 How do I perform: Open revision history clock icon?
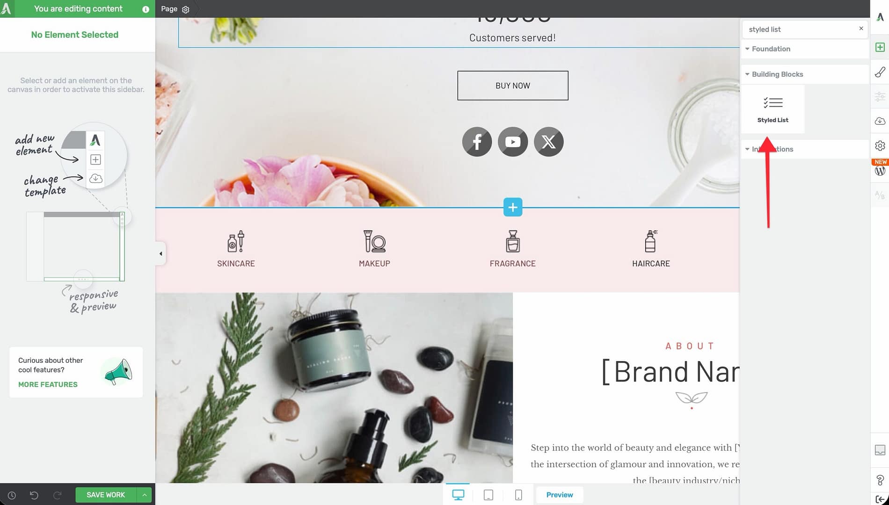pyautogui.click(x=12, y=495)
